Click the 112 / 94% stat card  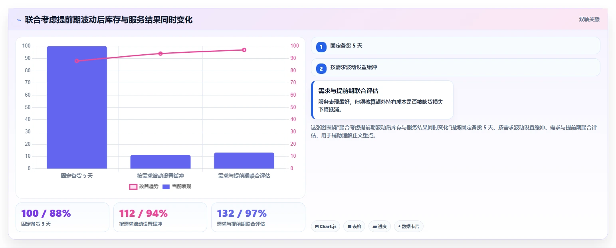(160, 217)
